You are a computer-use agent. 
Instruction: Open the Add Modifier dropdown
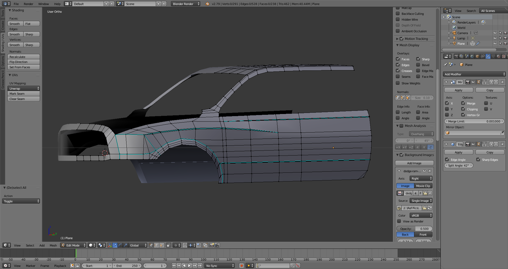tap(474, 74)
